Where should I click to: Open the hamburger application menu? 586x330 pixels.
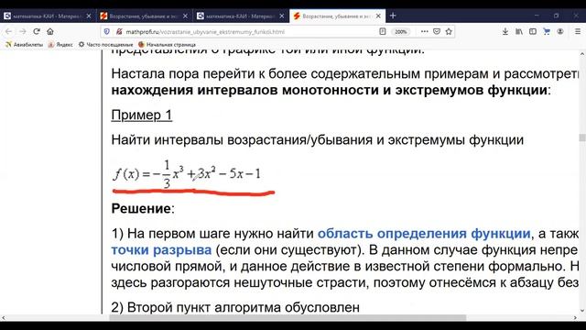[578, 32]
